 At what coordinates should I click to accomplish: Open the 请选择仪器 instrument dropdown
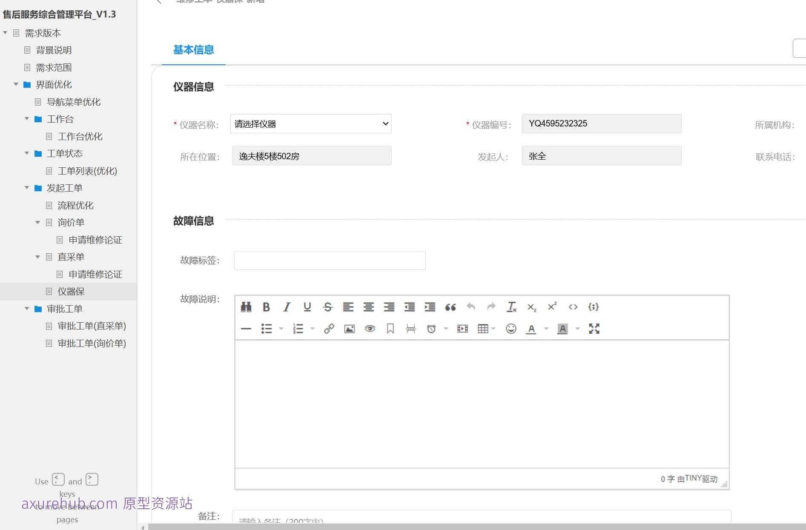[311, 123]
